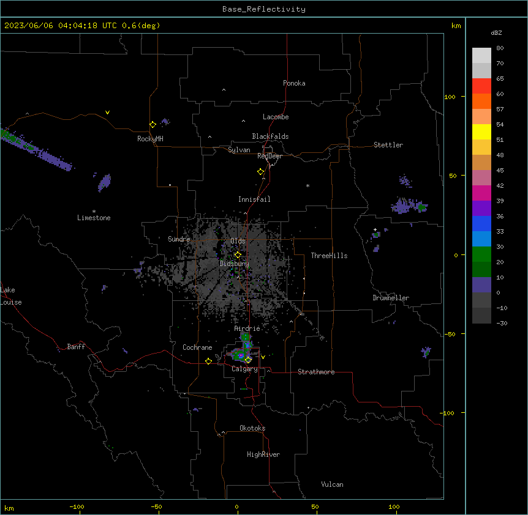The width and height of the screenshot is (528, 515).
Task: Click the echo cluster southeast of Stettler
Action: [x=409, y=206]
